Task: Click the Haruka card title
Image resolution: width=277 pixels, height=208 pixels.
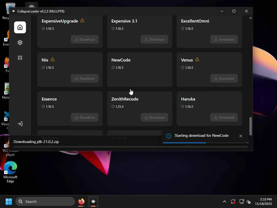Action: [x=188, y=99]
